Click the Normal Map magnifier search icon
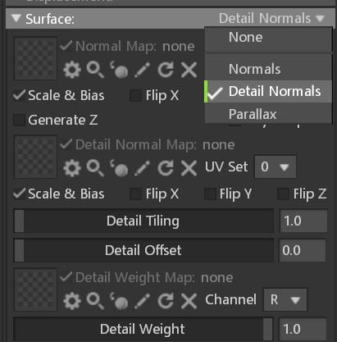Image resolution: width=337 pixels, height=342 pixels. tap(95, 70)
